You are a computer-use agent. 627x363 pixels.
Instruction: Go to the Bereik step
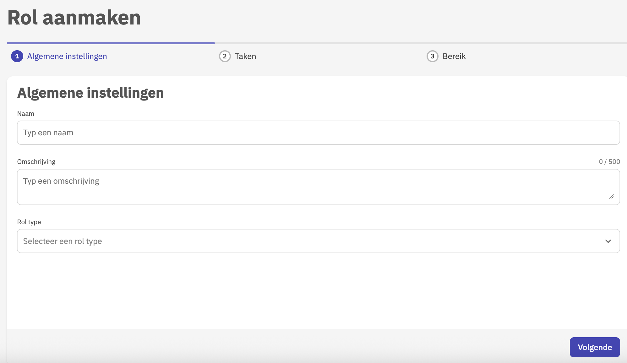coord(454,56)
